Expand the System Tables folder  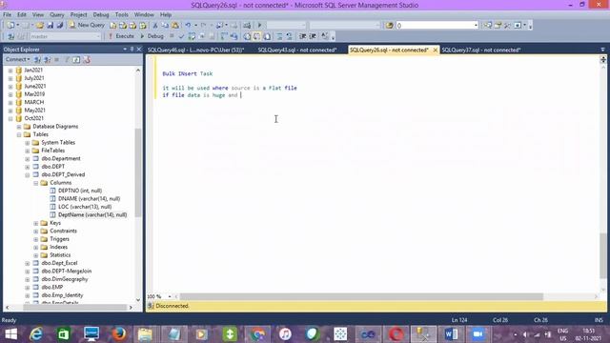pyautogui.click(x=28, y=143)
